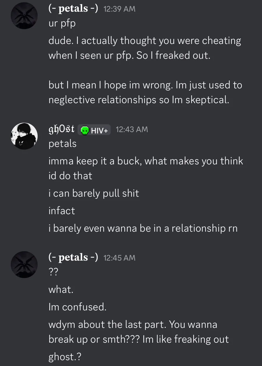Image resolution: width=262 pixels, height=366 pixels.
Task: Open ghost's anime profile picture
Action: (24, 136)
